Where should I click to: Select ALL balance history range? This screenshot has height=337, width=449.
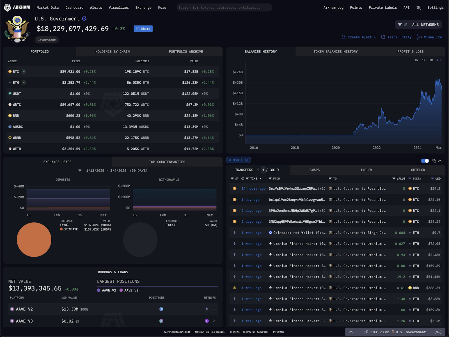pyautogui.click(x=439, y=60)
